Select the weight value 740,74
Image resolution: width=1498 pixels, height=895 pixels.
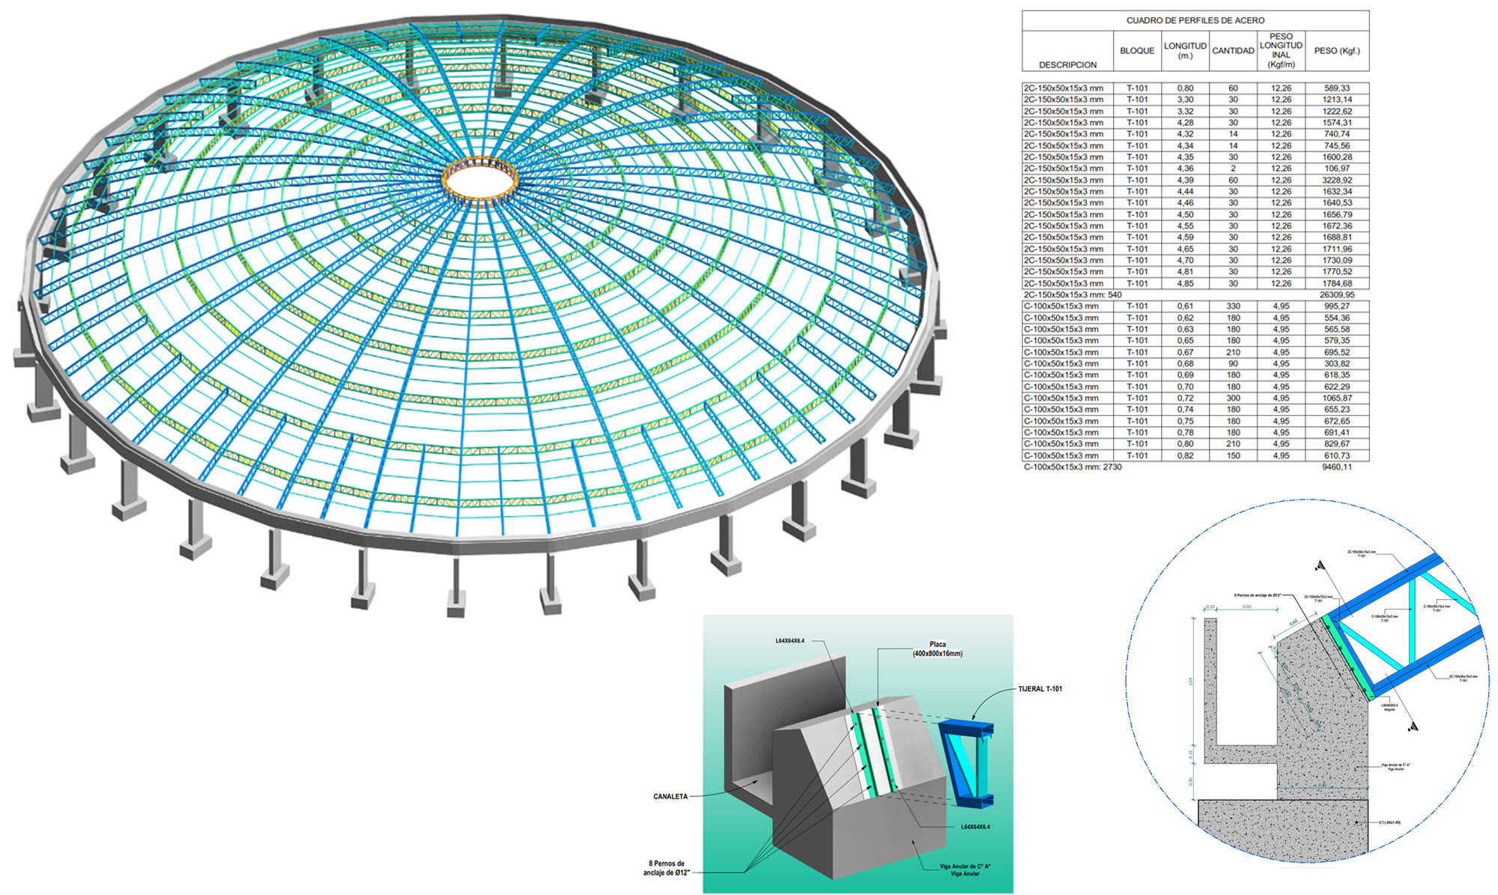click(x=1337, y=134)
